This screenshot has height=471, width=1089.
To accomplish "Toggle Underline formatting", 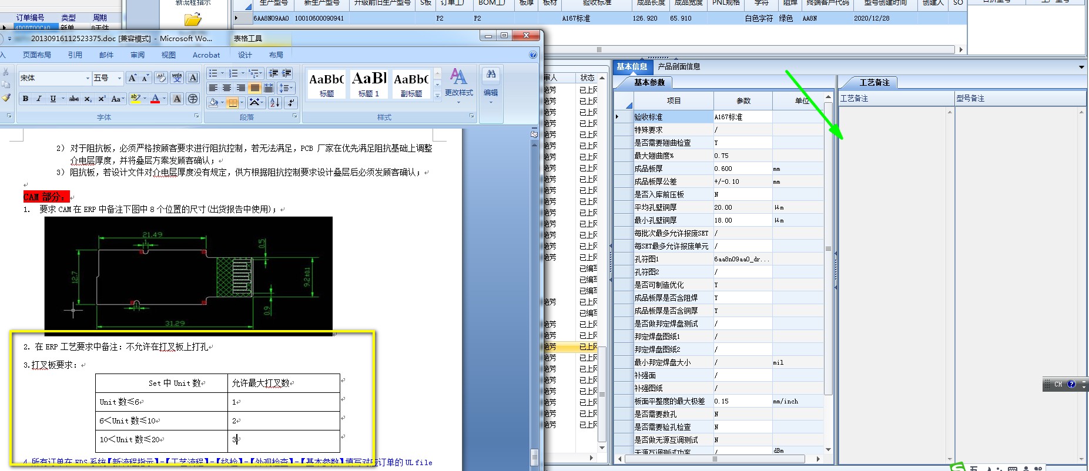I will coord(52,99).
